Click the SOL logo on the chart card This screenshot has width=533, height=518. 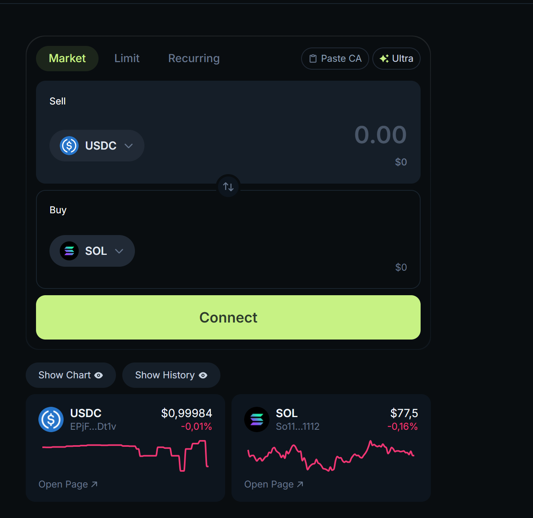(256, 419)
